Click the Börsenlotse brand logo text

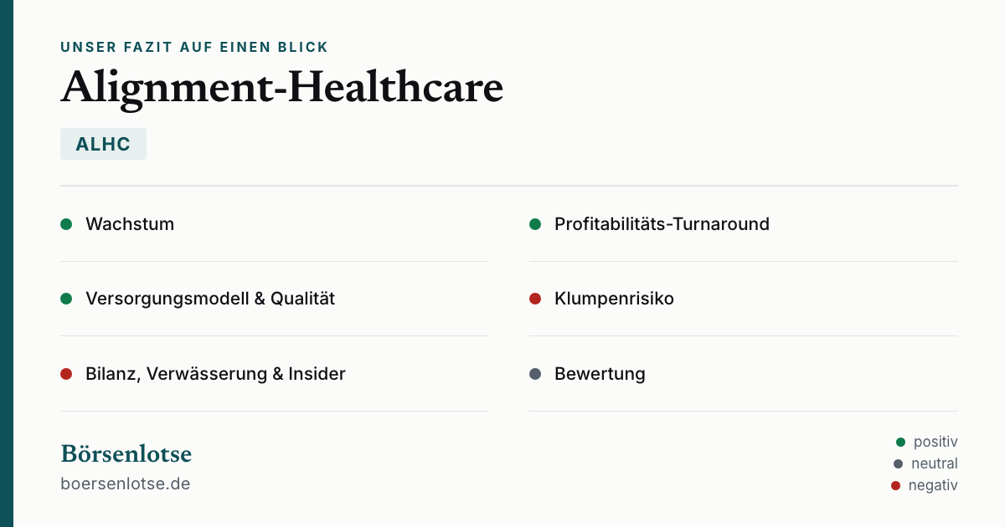click(x=126, y=453)
